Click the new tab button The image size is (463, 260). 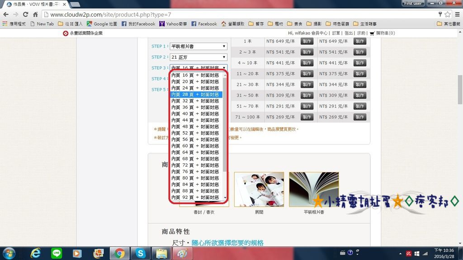[x=75, y=5]
